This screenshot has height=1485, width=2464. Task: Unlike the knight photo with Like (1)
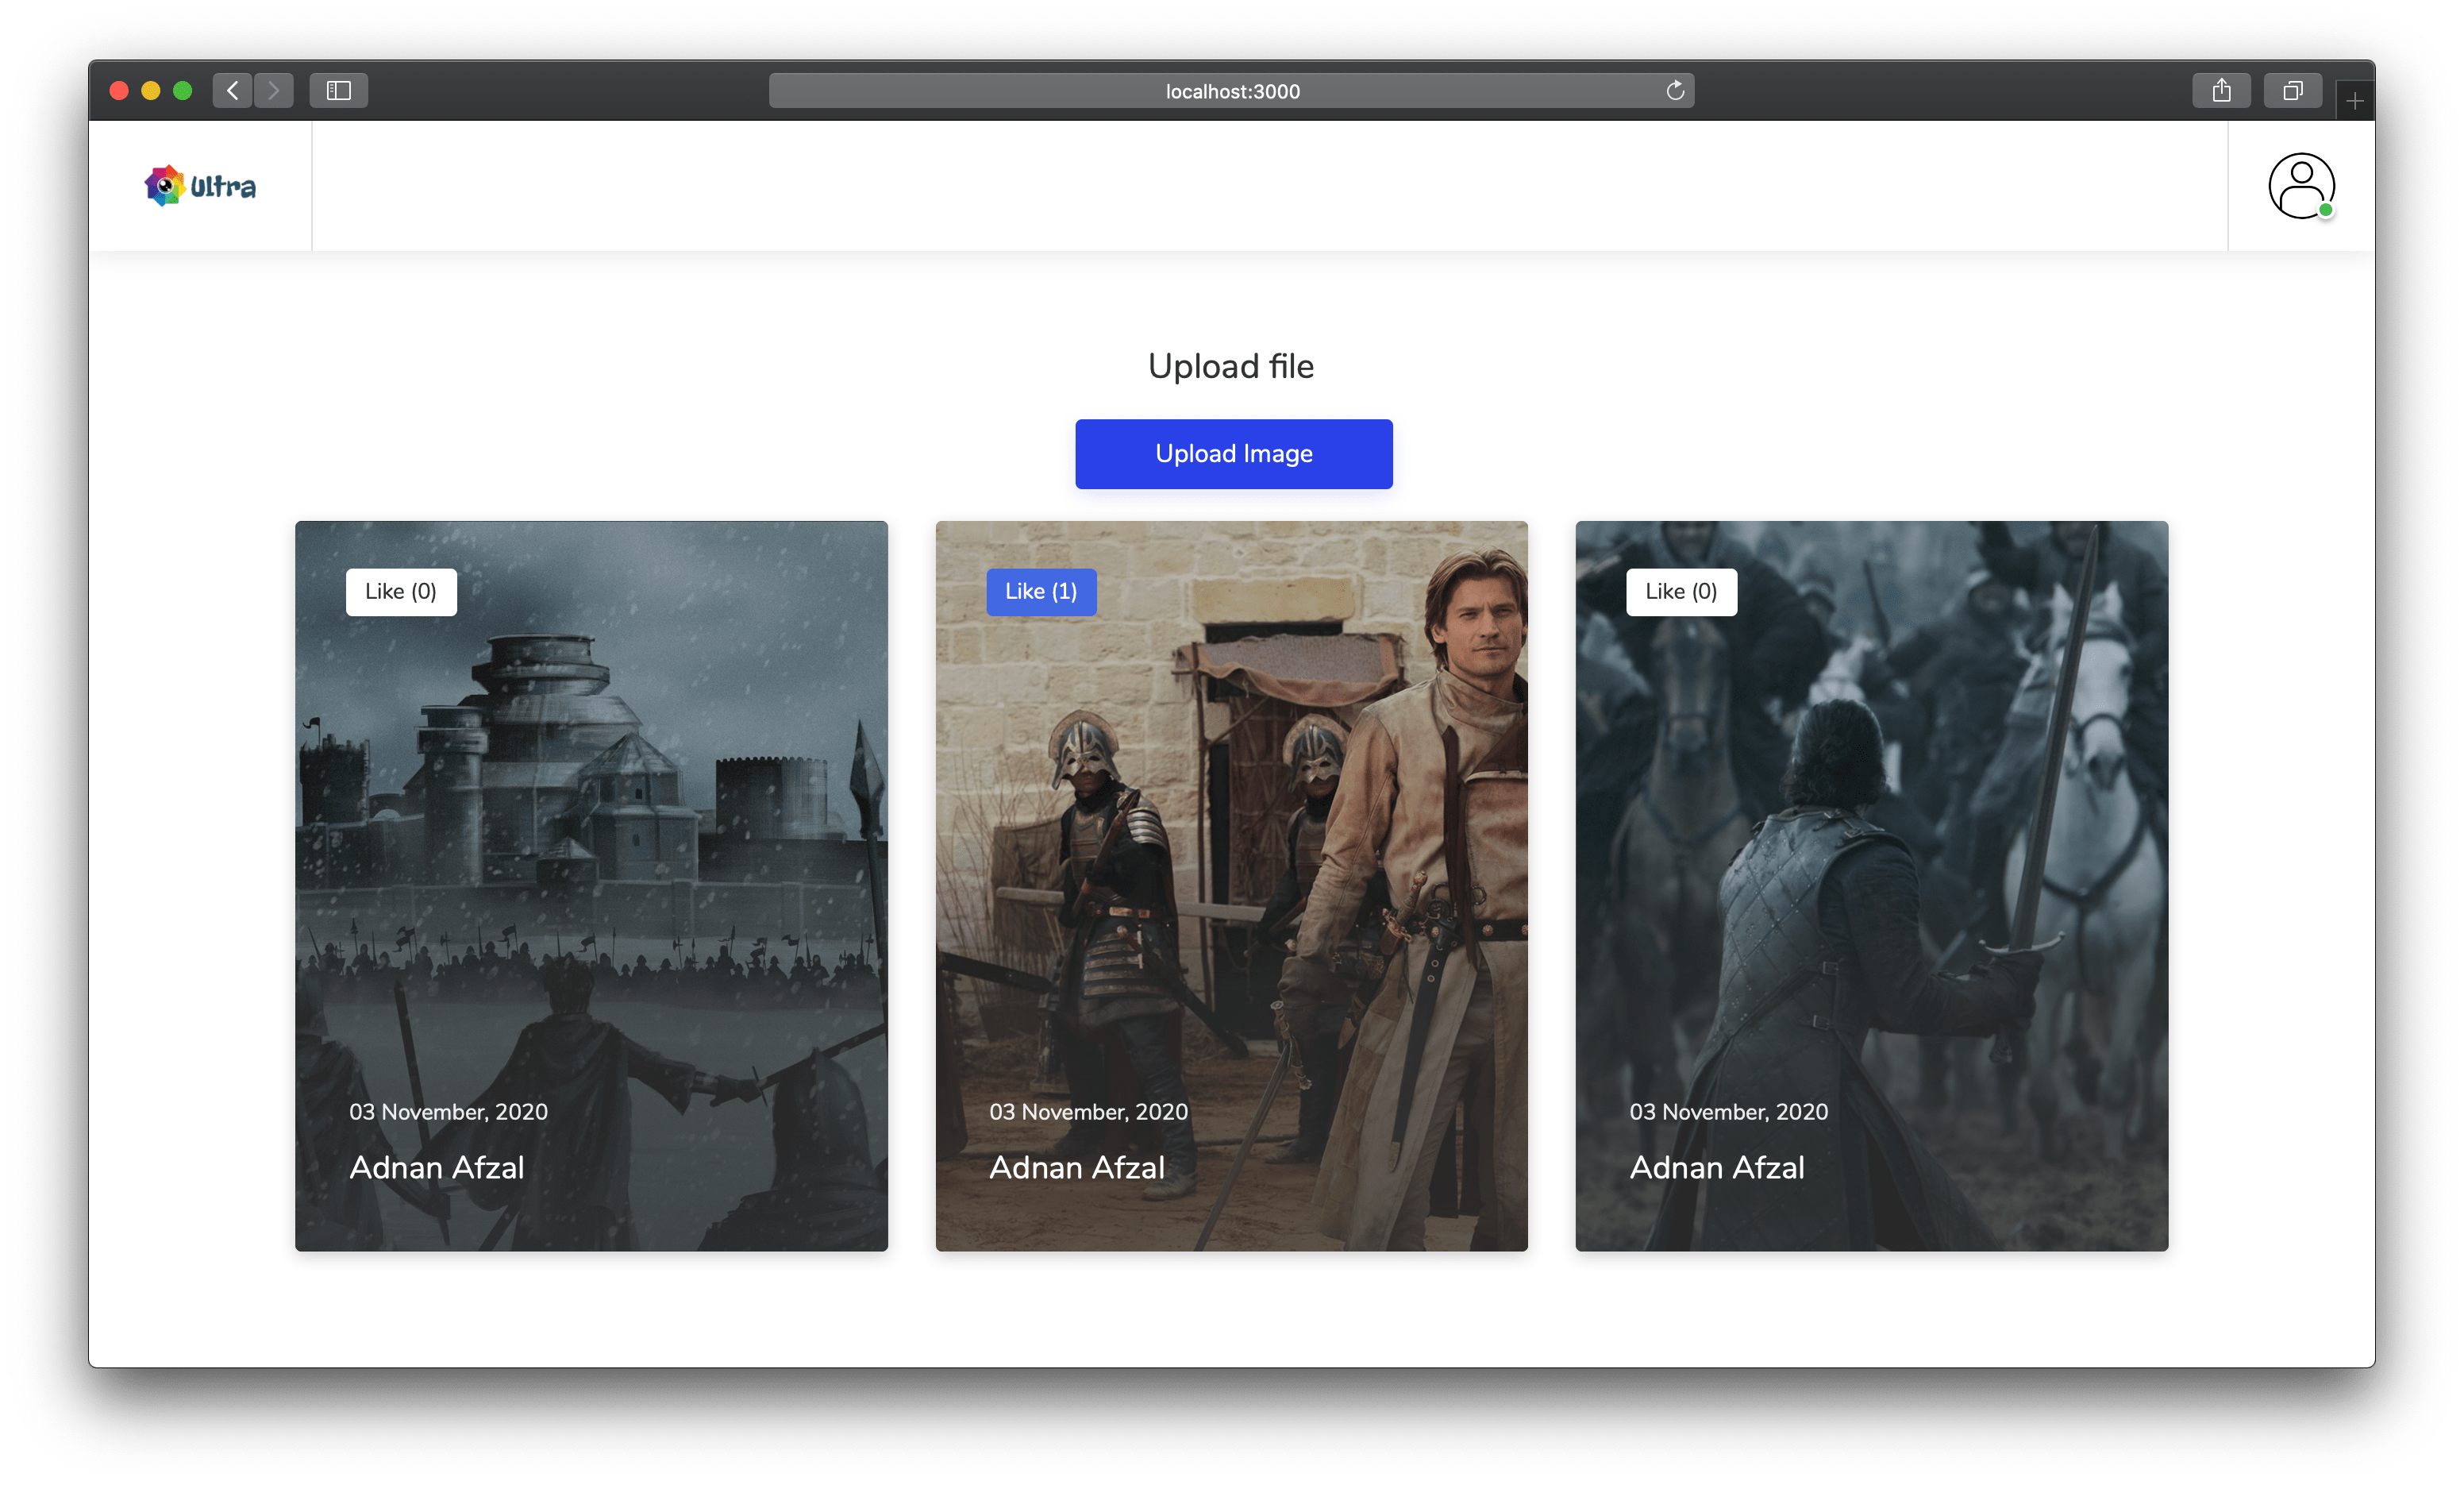(1041, 592)
